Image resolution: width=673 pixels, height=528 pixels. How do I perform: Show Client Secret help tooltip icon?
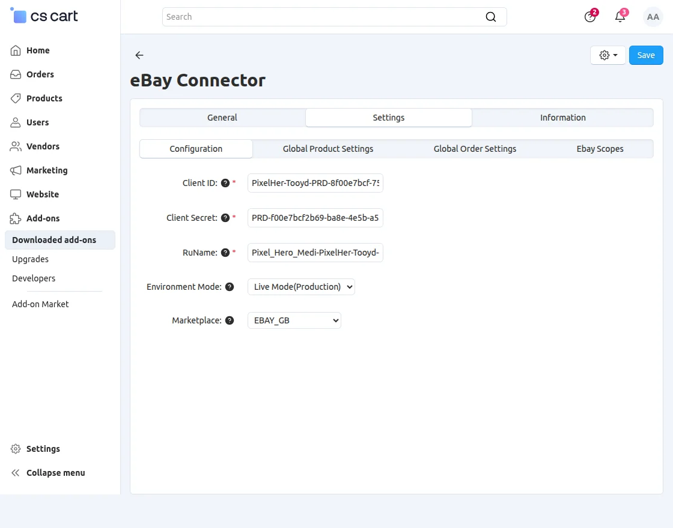pyautogui.click(x=225, y=218)
